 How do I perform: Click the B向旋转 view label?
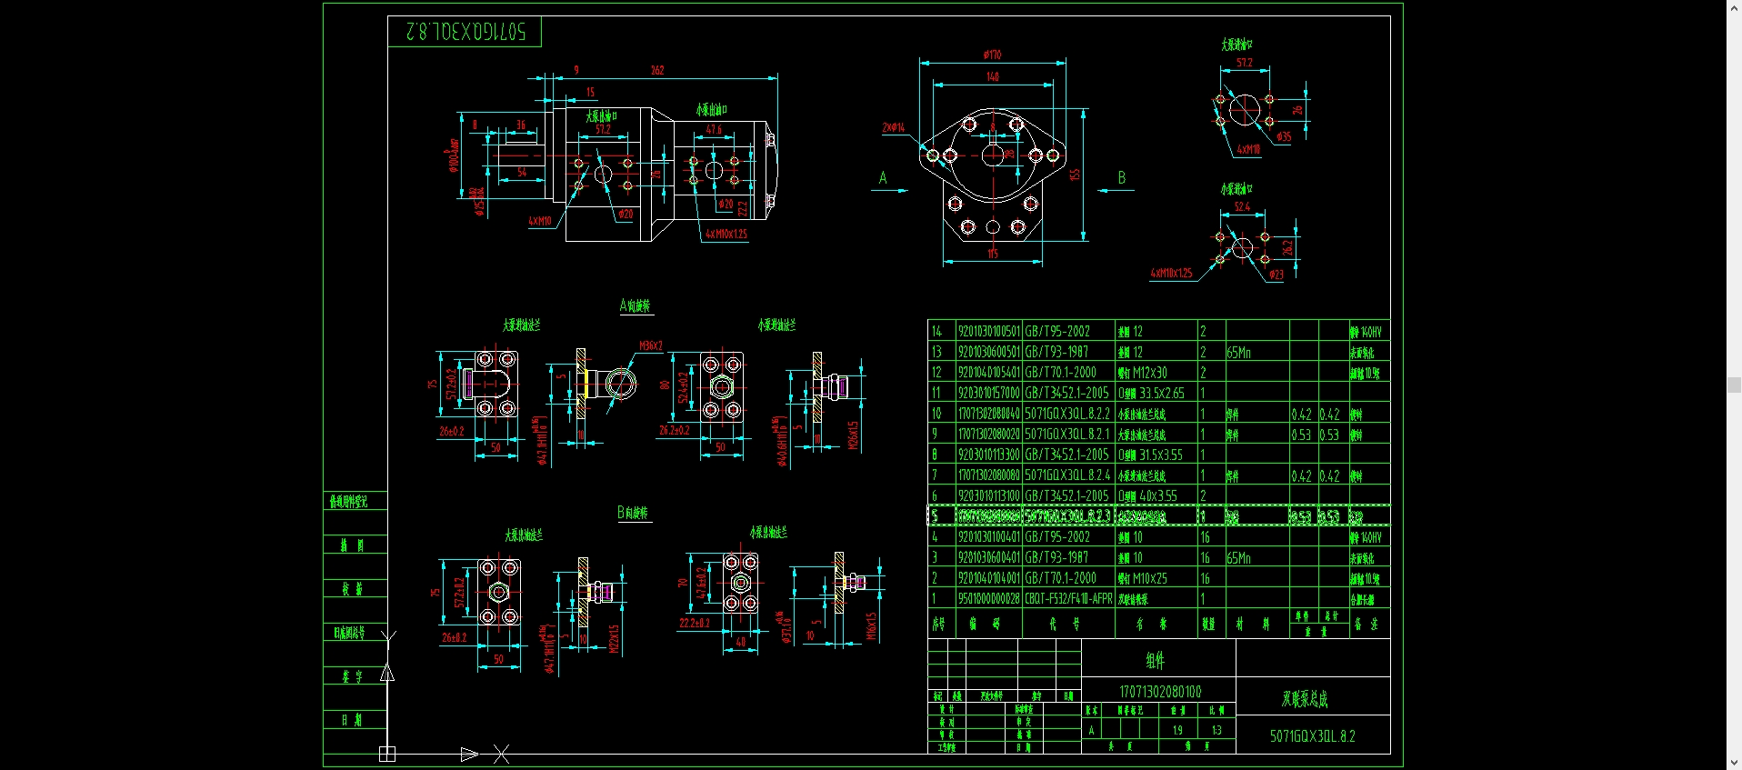pos(633,513)
